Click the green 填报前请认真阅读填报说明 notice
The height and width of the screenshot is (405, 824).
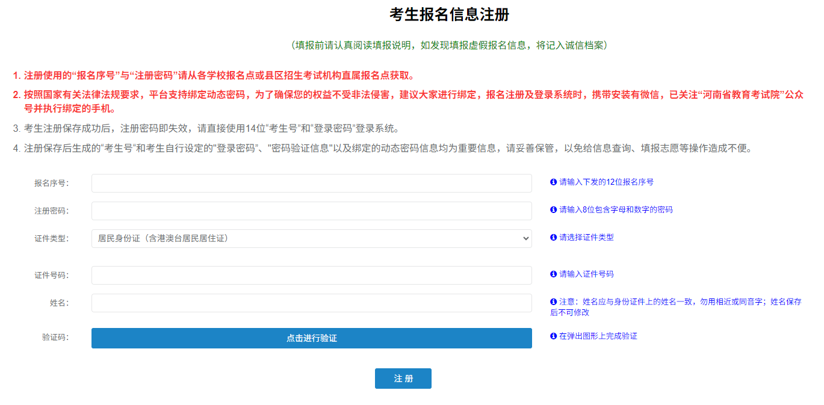(x=449, y=46)
